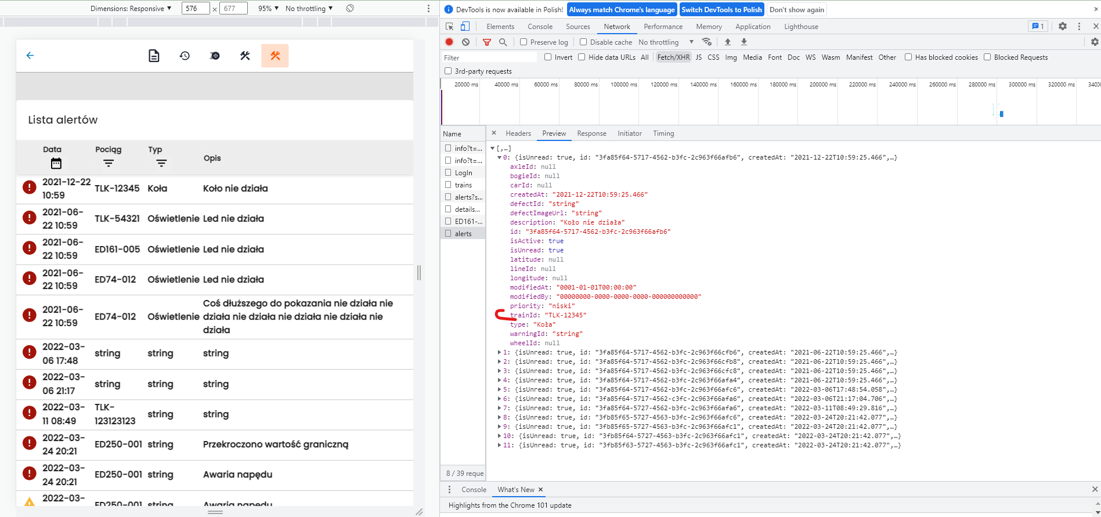The image size is (1101, 517).
Task: Check Blocked Requests checkbox
Action: pyautogui.click(x=987, y=57)
